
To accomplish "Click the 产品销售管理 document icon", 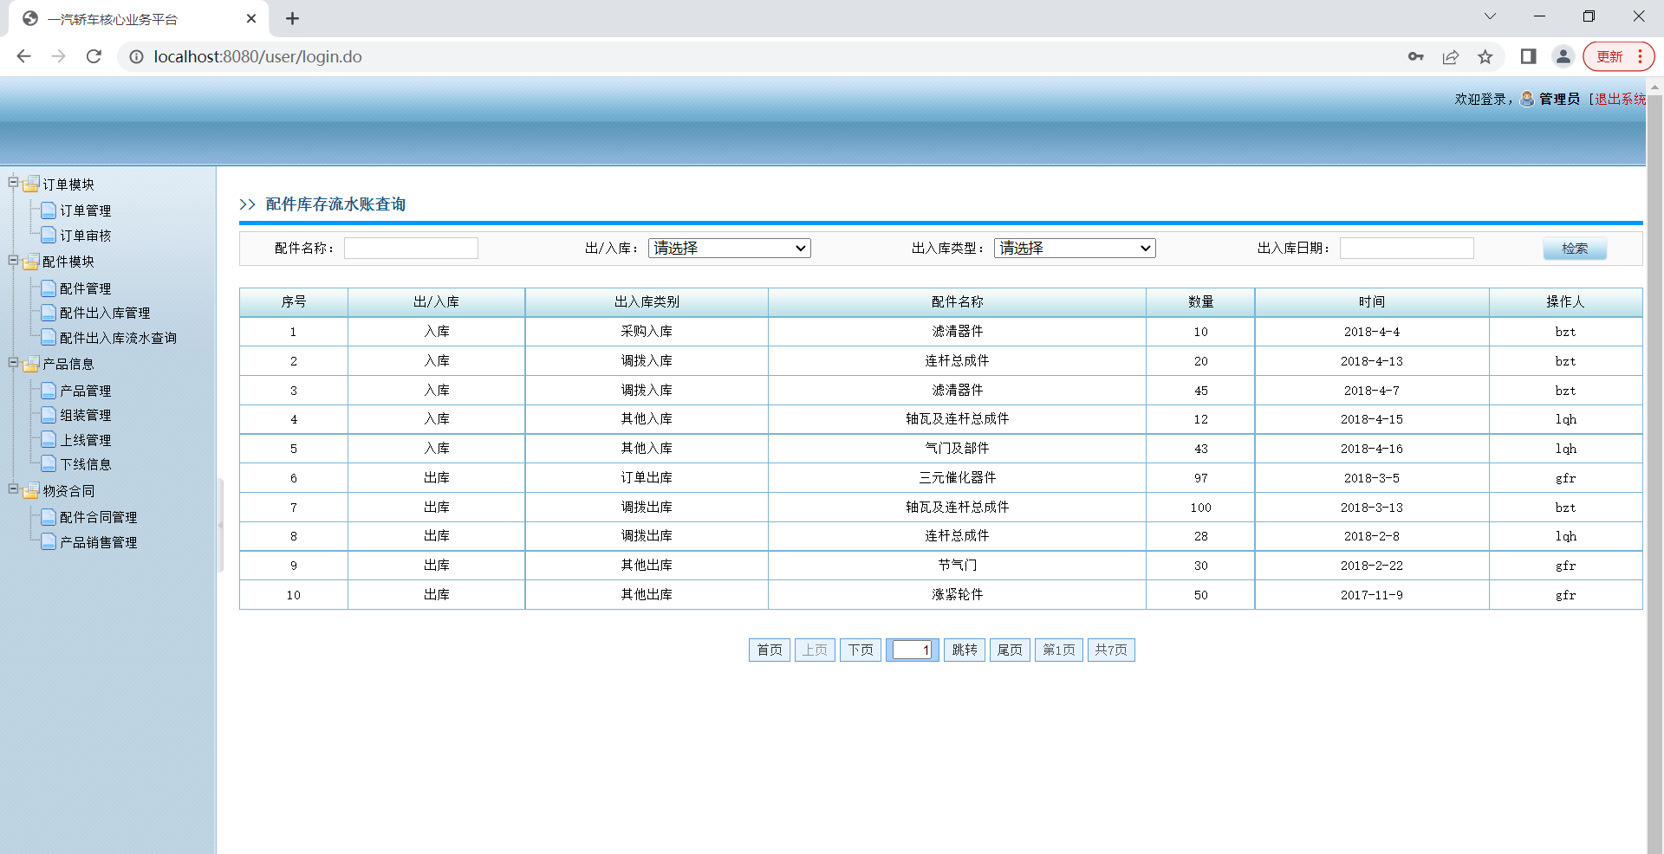I will [49, 542].
